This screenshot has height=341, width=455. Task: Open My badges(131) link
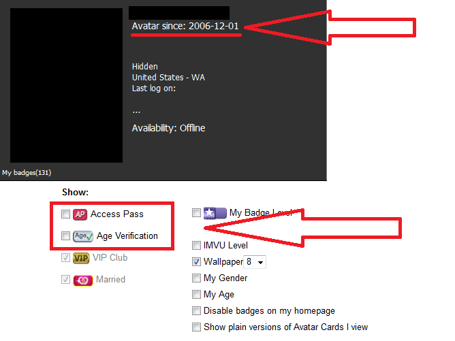click(27, 173)
